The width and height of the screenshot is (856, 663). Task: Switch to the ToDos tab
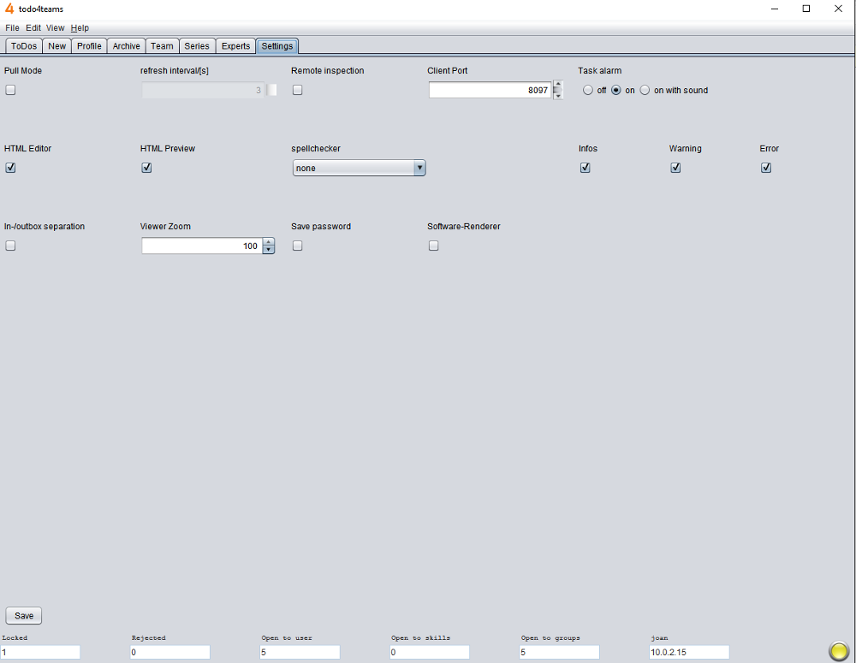(24, 46)
